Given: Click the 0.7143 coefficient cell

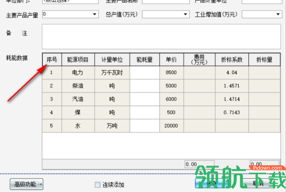Looking at the screenshot, I should pos(232,112).
